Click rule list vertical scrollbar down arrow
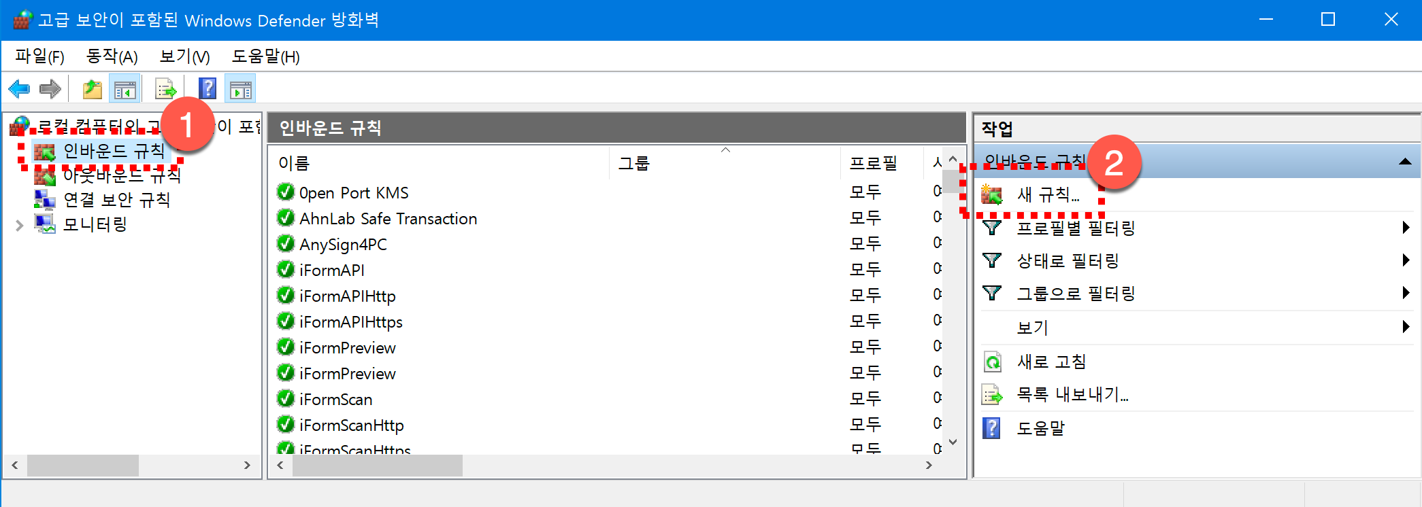 coord(953,442)
